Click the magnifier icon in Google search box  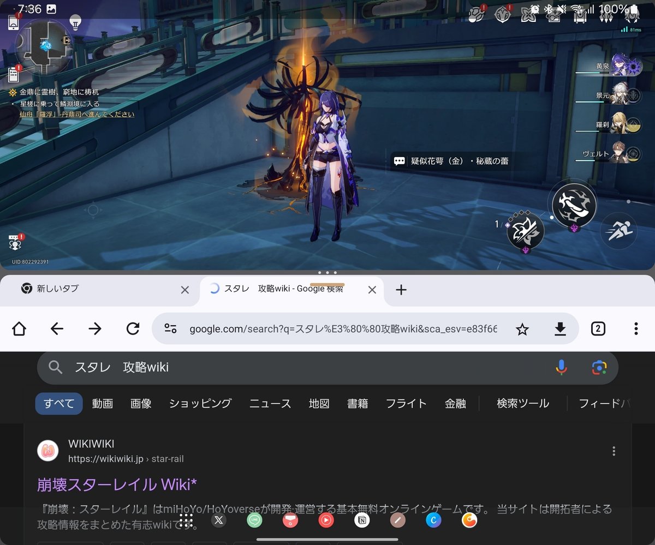point(55,368)
